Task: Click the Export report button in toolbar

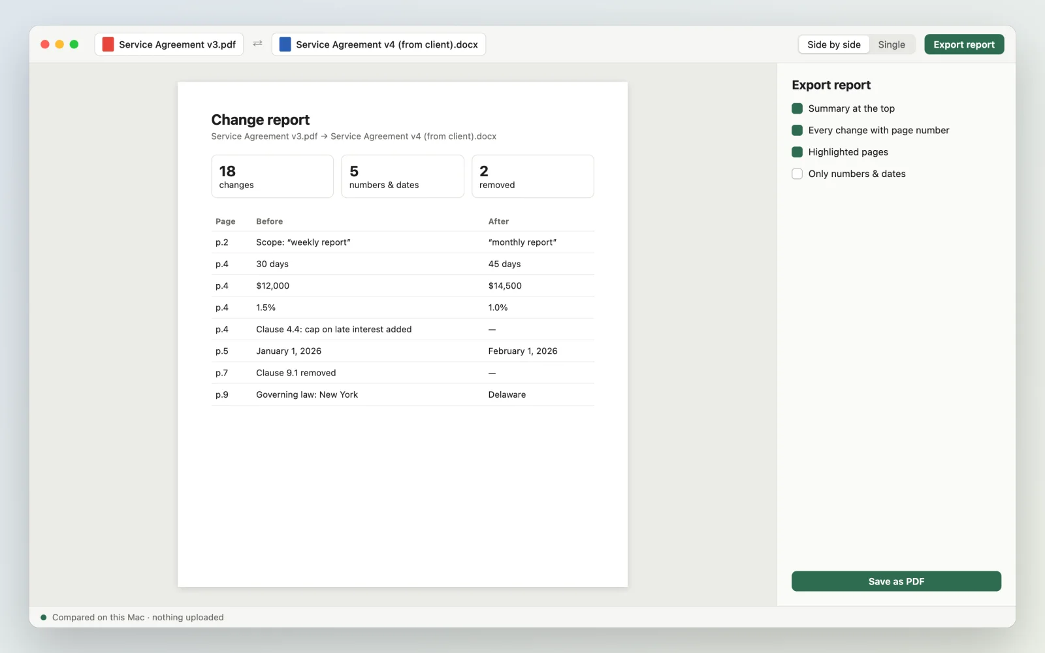Action: coord(964,44)
